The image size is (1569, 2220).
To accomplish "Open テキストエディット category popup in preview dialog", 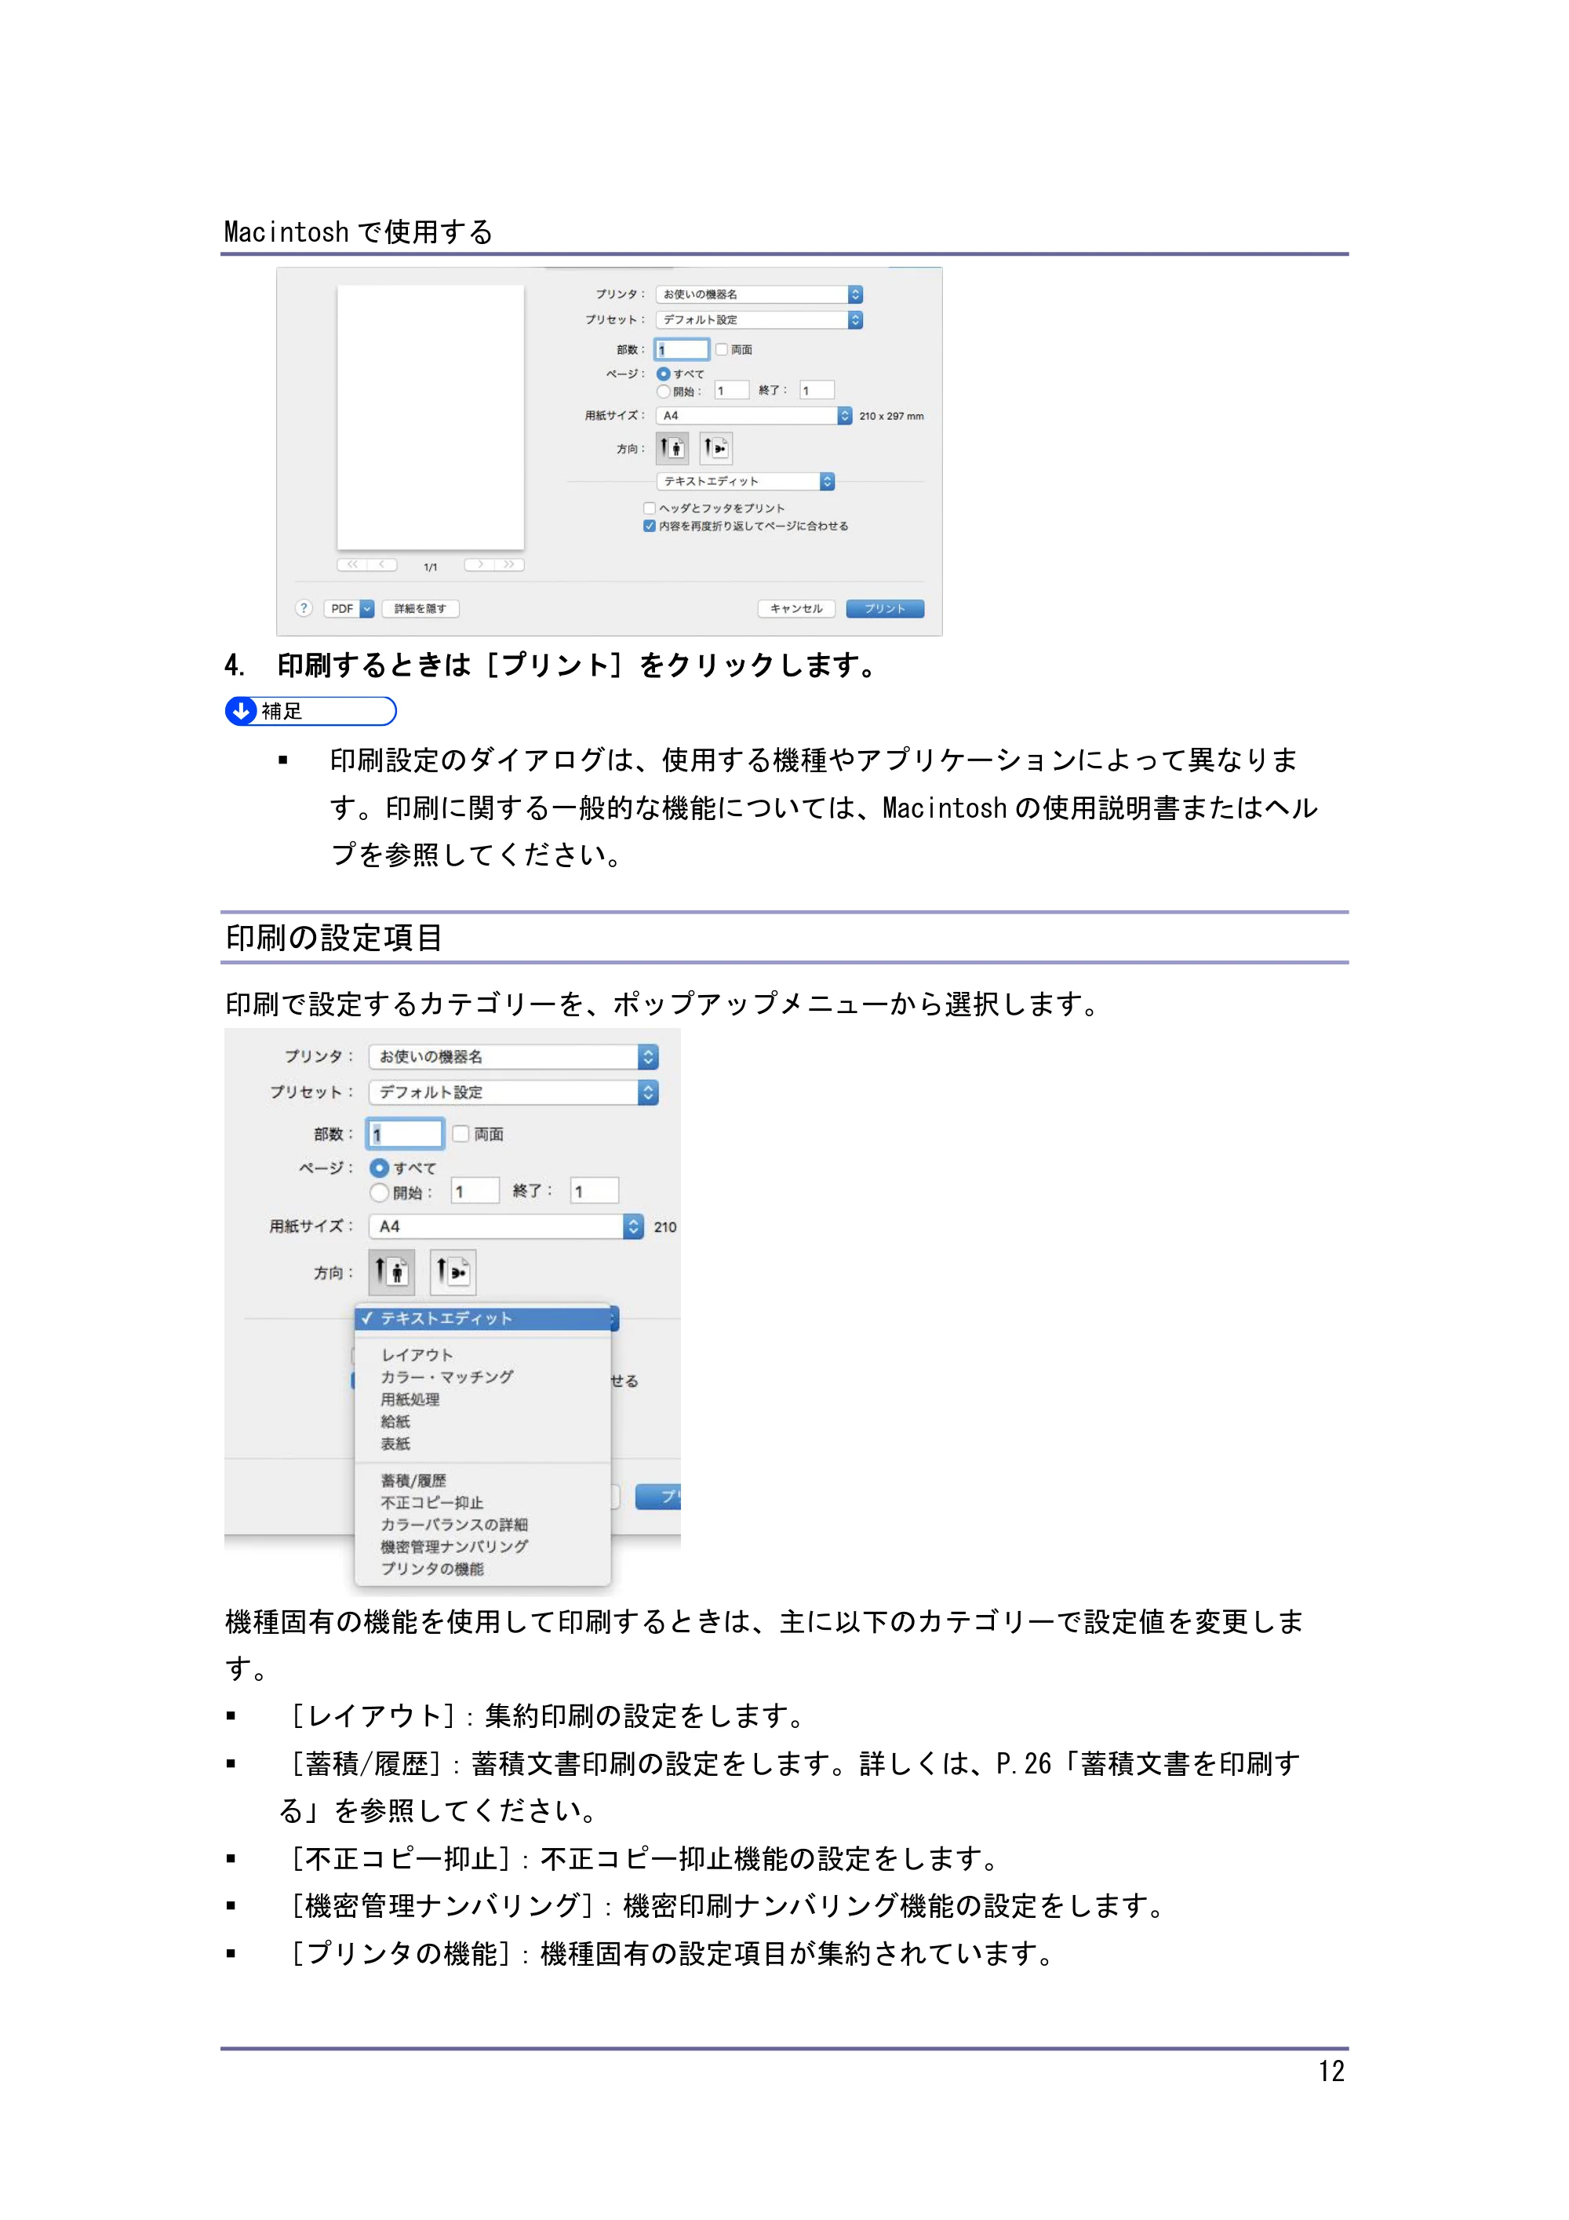I will pos(745,482).
